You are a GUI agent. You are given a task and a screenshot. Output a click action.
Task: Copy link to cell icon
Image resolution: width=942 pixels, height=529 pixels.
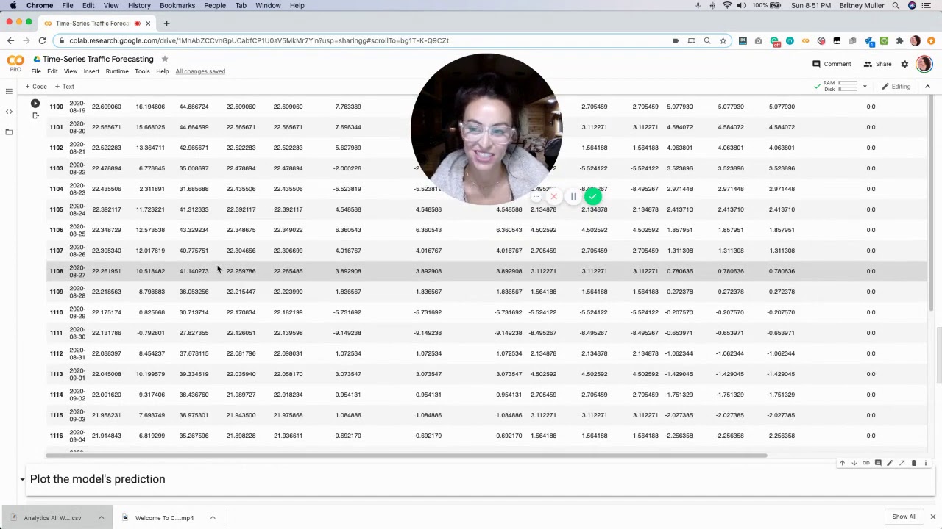click(x=866, y=463)
